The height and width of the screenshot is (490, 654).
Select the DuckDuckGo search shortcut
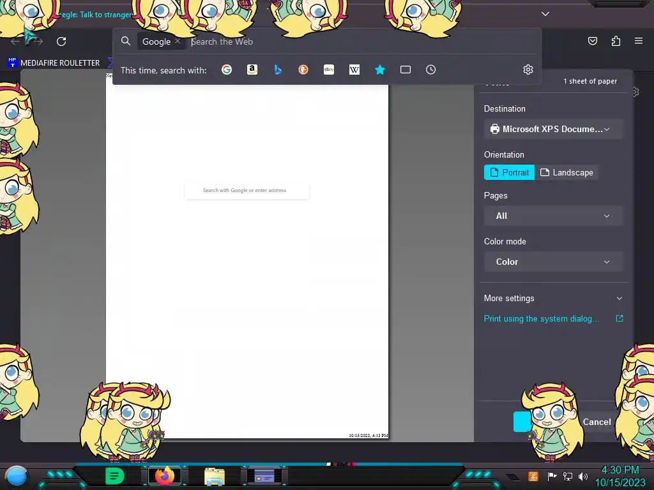click(303, 70)
